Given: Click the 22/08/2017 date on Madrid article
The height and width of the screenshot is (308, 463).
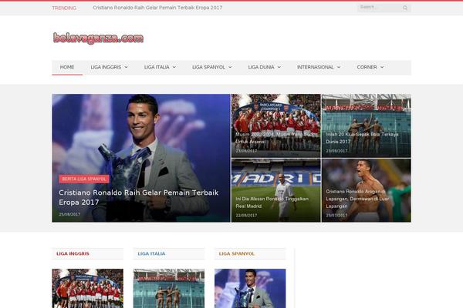Looking at the screenshot, I should [246, 216].
